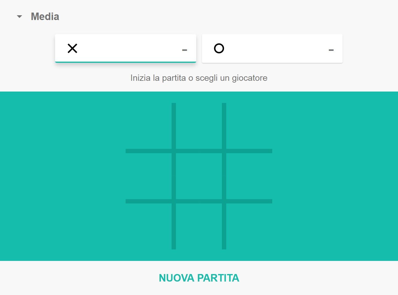
Task: Choose the X player card
Action: pyautogui.click(x=125, y=48)
